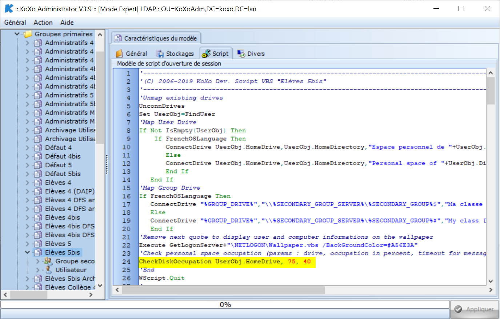The image size is (500, 319).
Task: Expand the Groupe secondaire node
Action: tap(38, 261)
